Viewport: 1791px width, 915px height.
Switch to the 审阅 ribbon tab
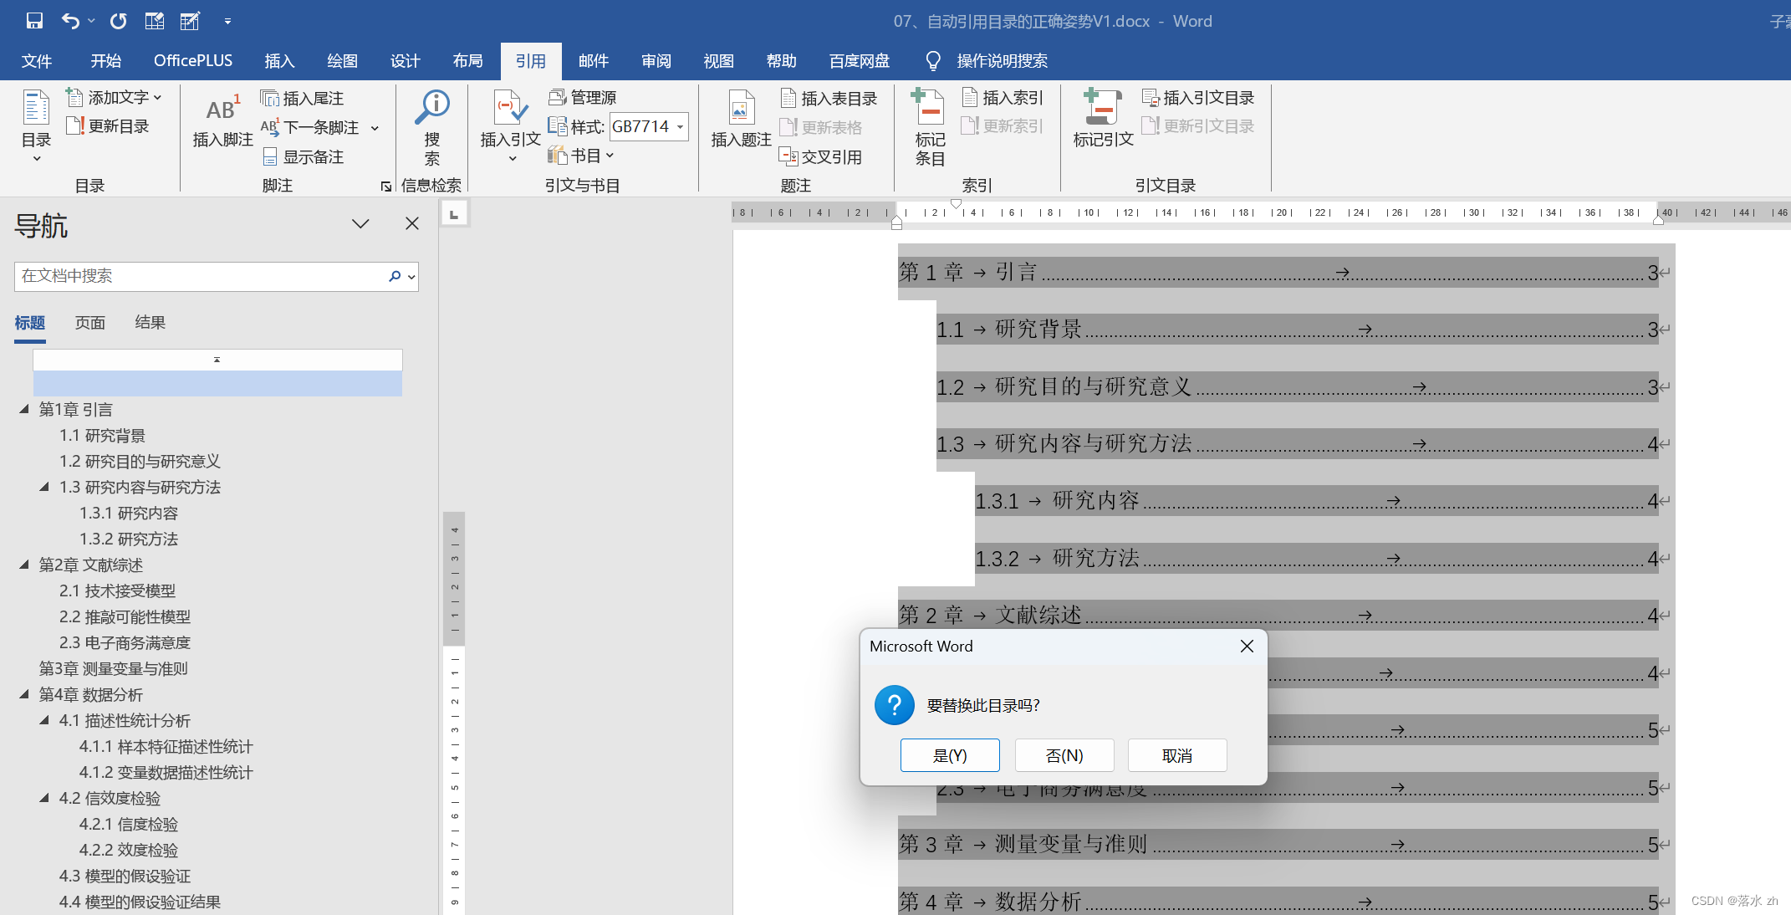pyautogui.click(x=656, y=61)
